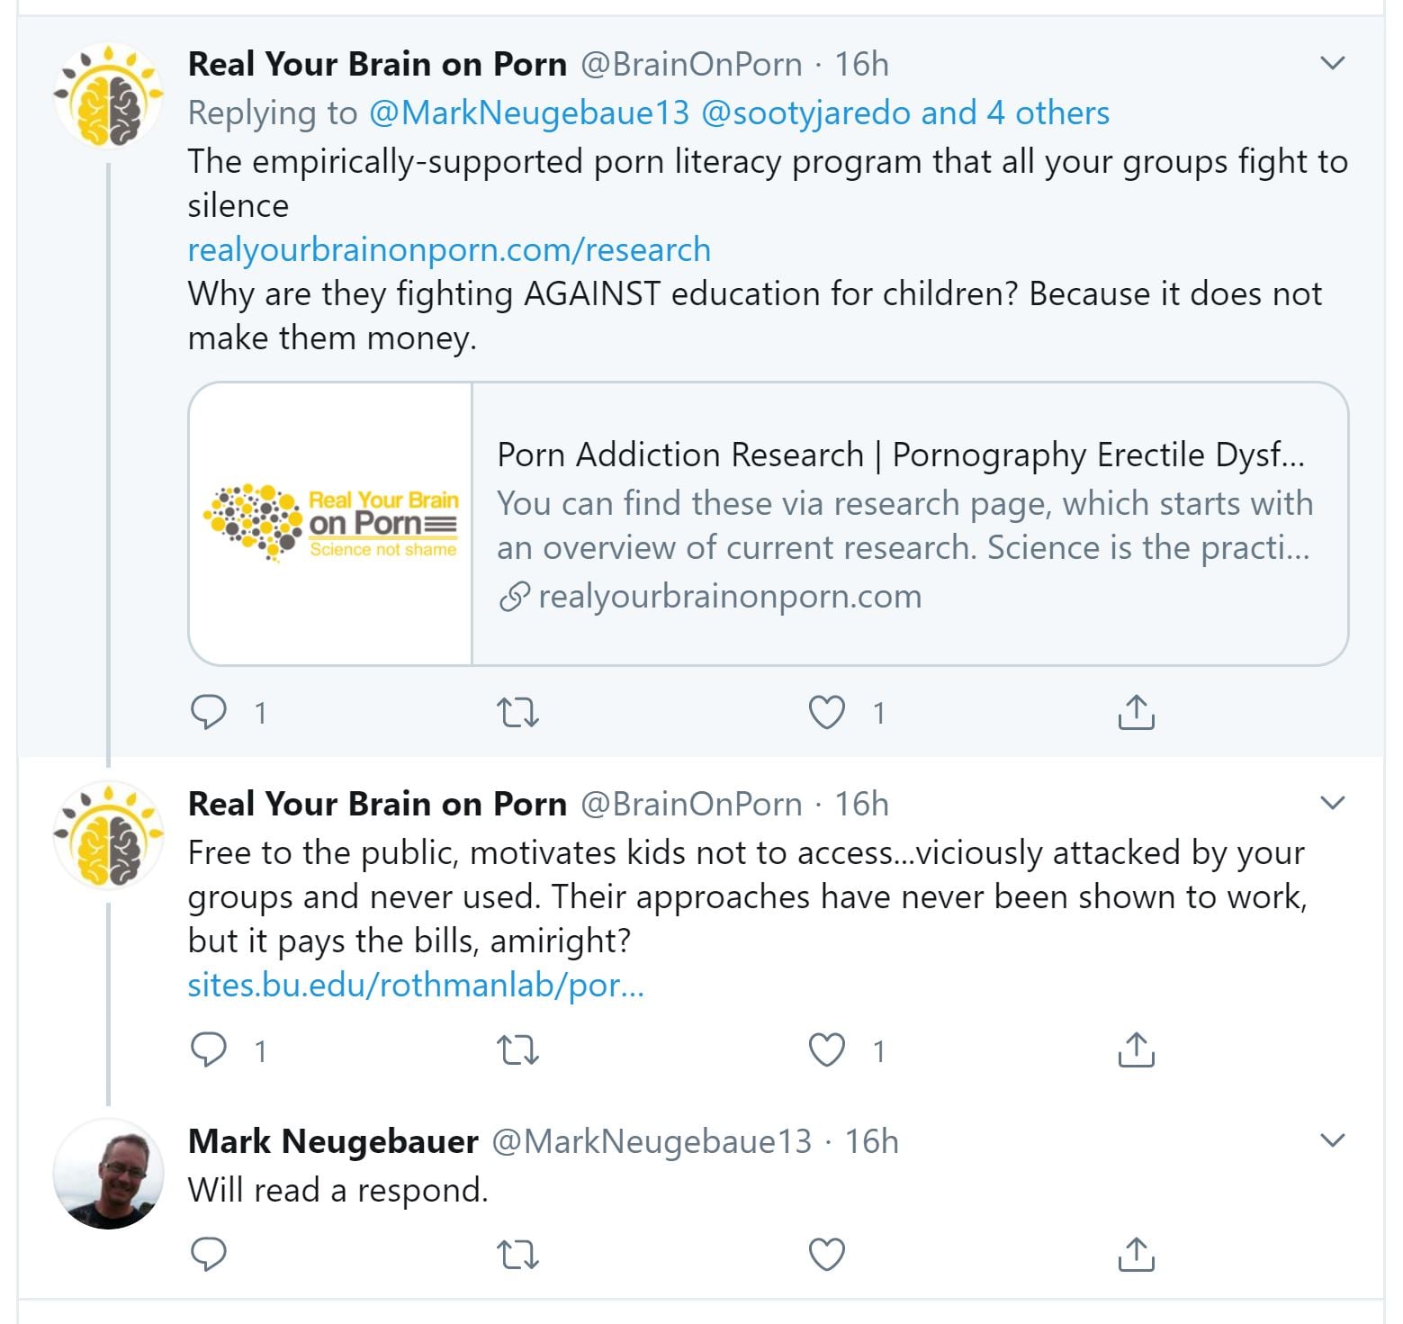The height and width of the screenshot is (1324, 1403).
Task: Reply to the 'Free to the public' tweet
Action: pos(209,1049)
